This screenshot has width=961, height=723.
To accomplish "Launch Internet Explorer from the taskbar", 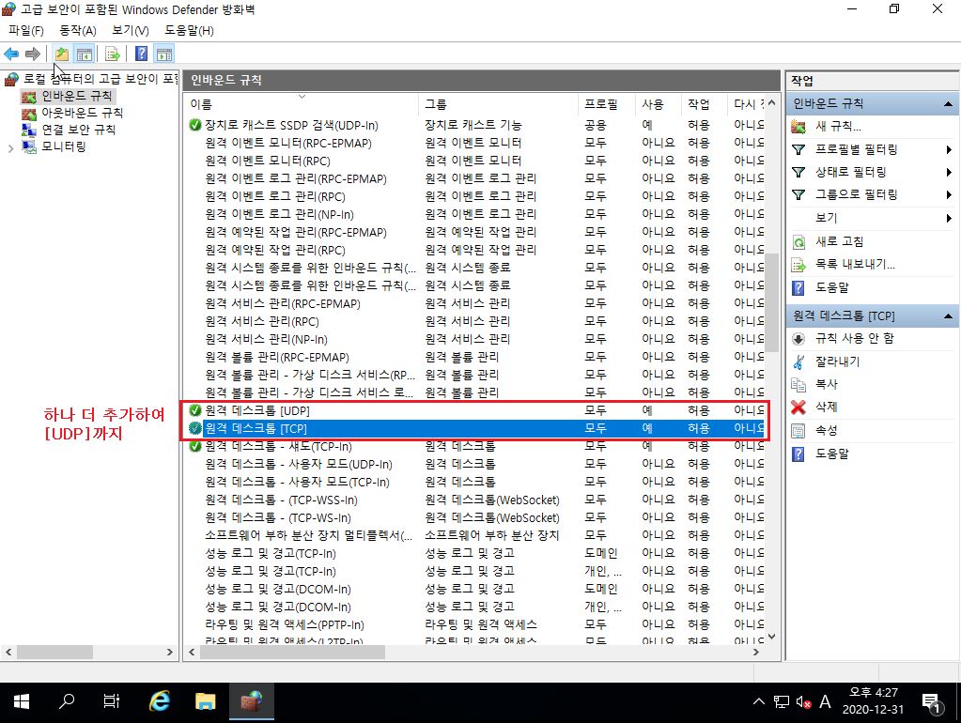I will point(160,701).
